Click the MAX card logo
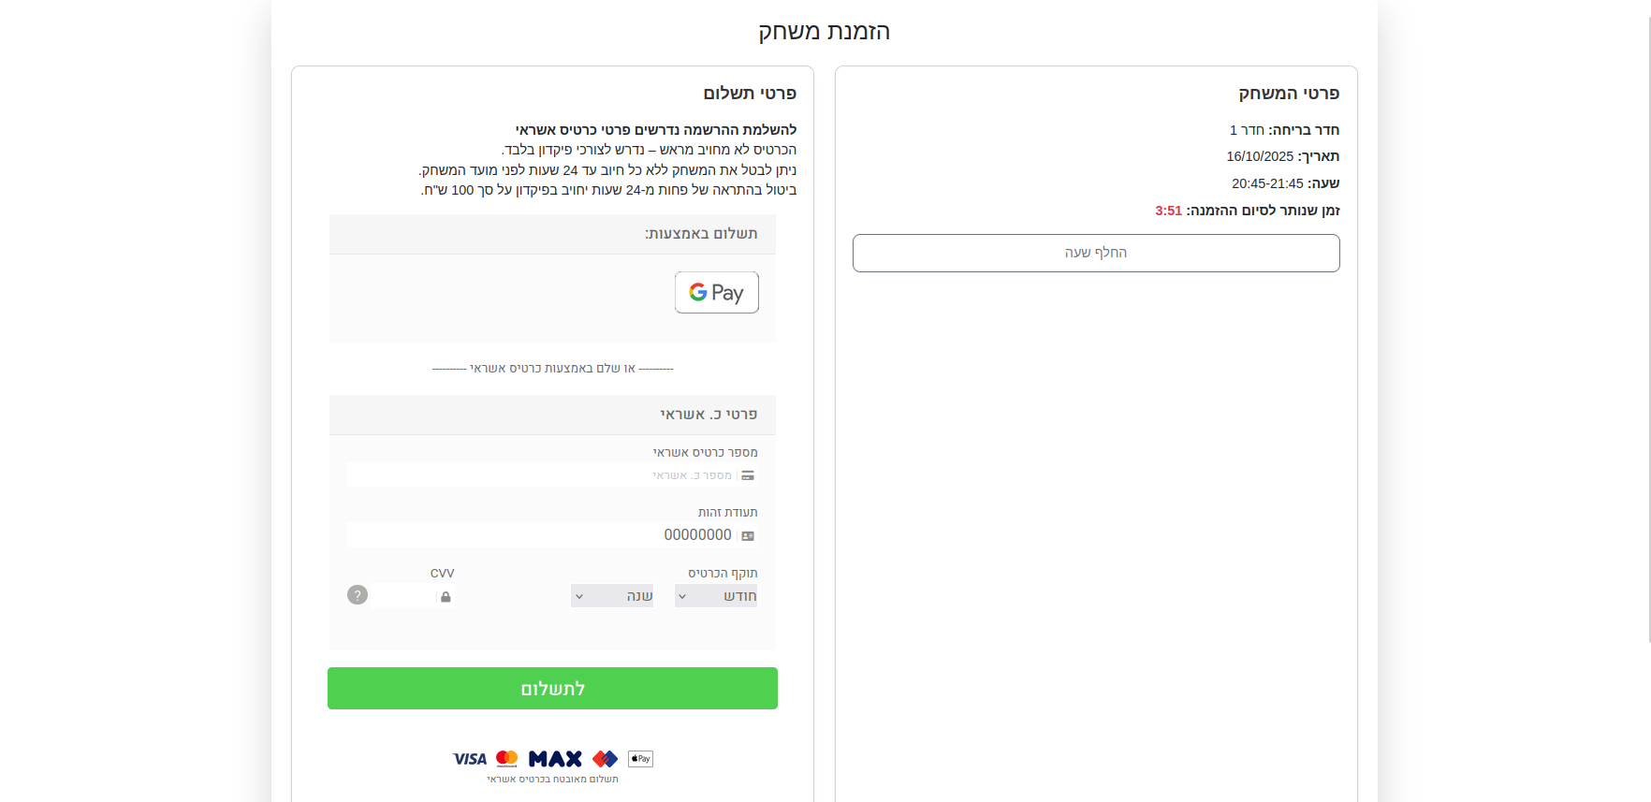 point(555,759)
